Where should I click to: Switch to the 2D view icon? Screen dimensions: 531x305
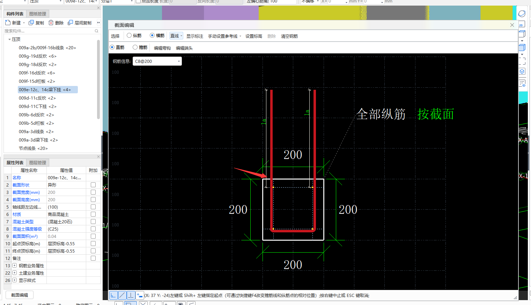(521, 25)
